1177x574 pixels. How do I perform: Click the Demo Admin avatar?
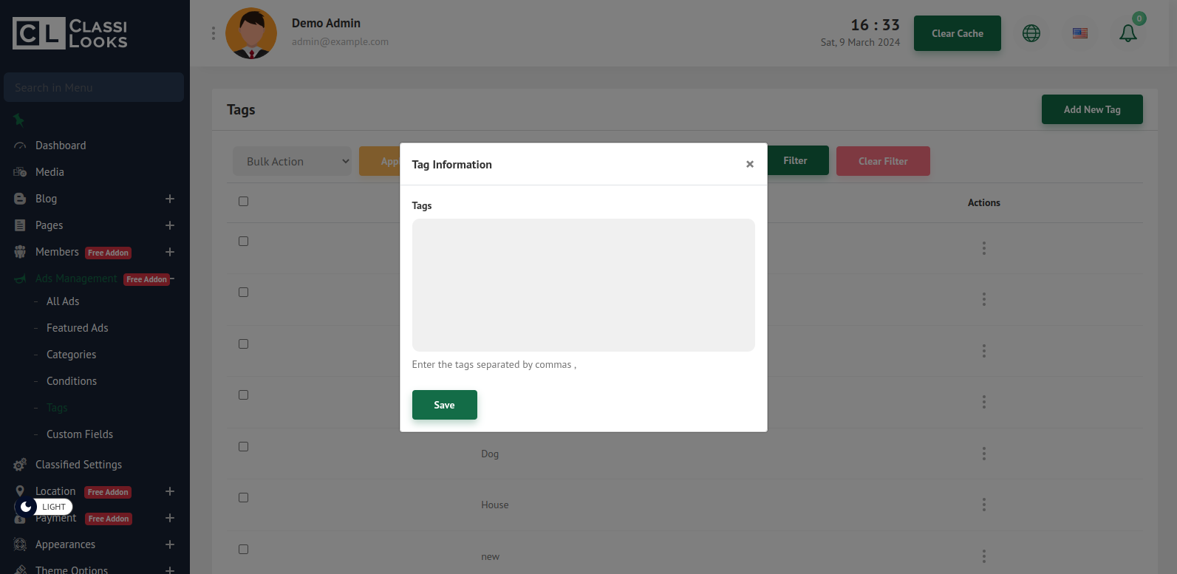coord(251,33)
